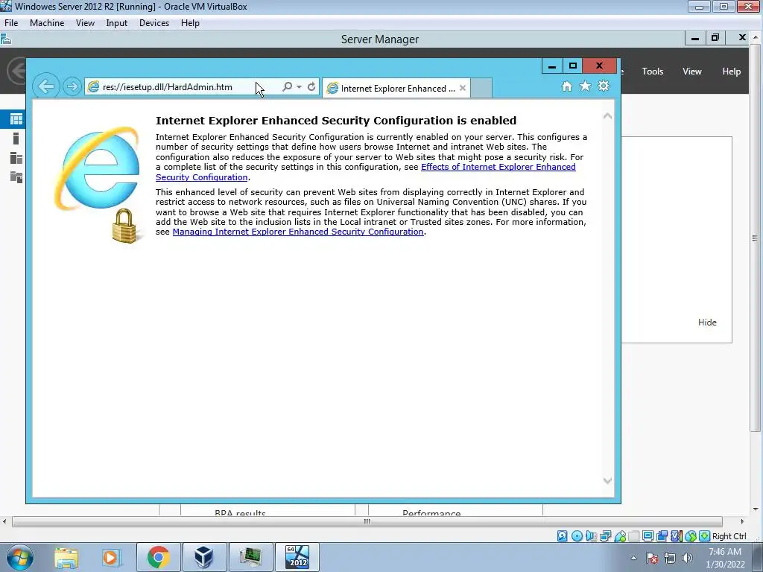Image resolution: width=763 pixels, height=572 pixels.
Task: Open Tools menu in Server Manager
Action: pyautogui.click(x=652, y=71)
